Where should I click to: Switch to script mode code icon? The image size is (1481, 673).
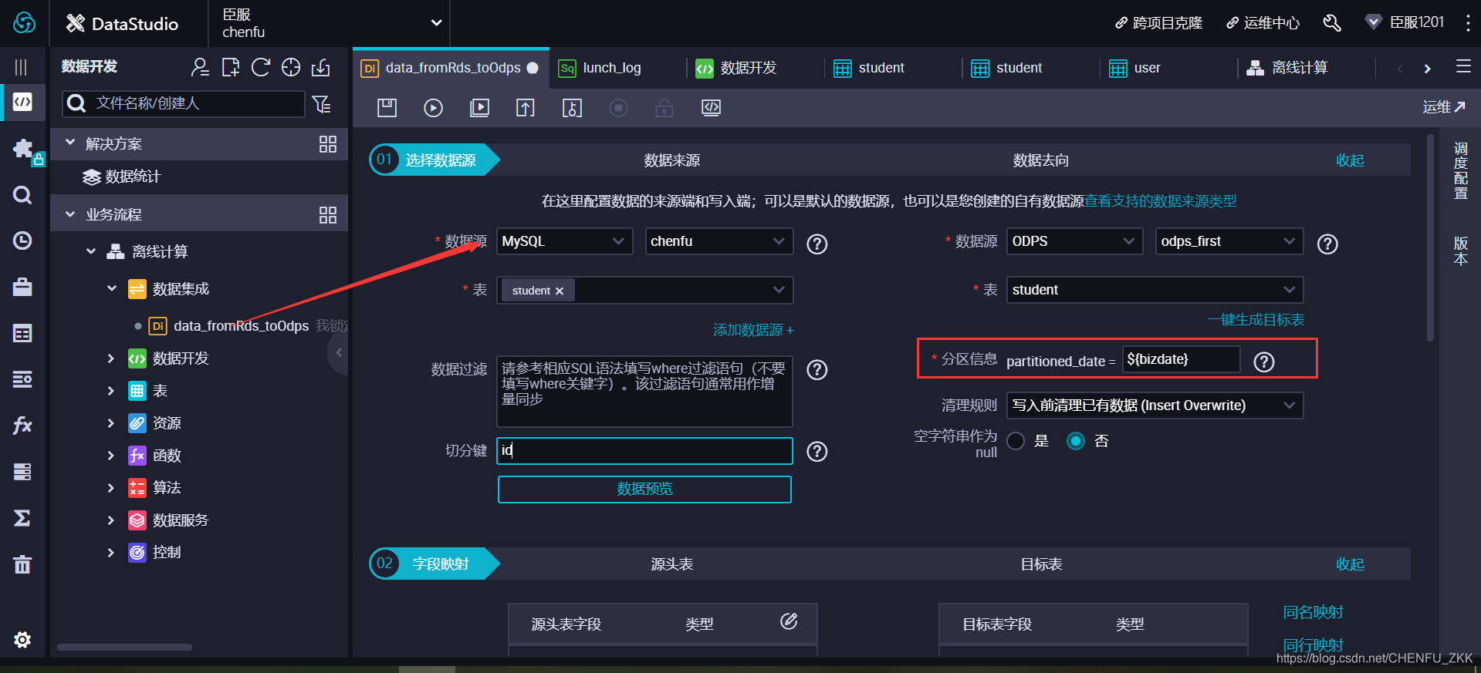pyautogui.click(x=711, y=108)
